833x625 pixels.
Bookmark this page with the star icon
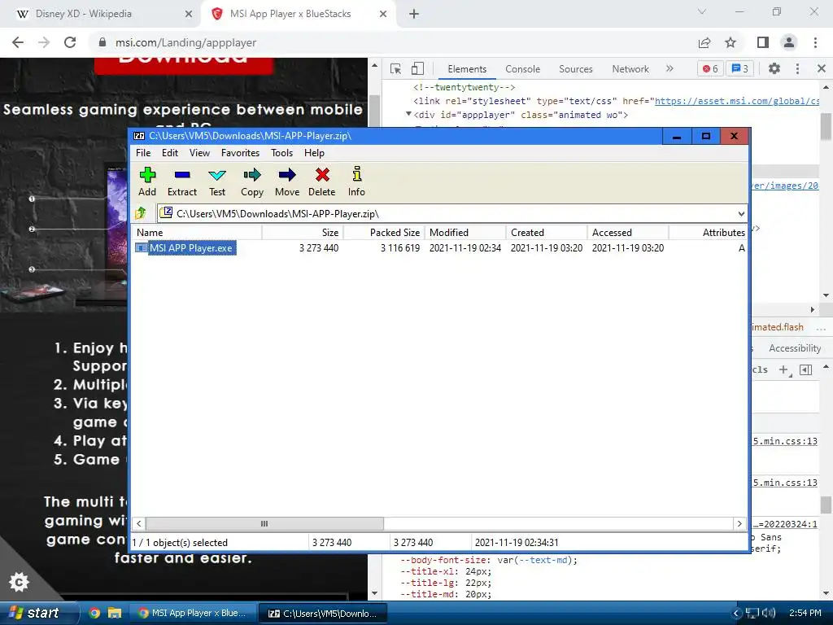(x=731, y=42)
